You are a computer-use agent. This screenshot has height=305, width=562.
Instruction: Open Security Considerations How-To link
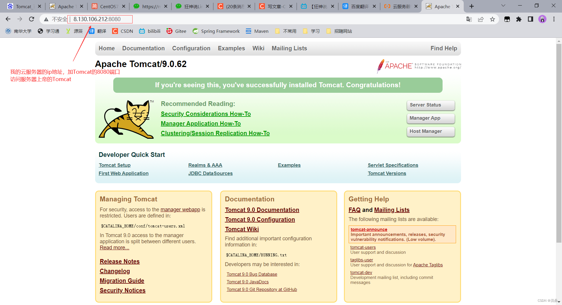pyautogui.click(x=206, y=114)
